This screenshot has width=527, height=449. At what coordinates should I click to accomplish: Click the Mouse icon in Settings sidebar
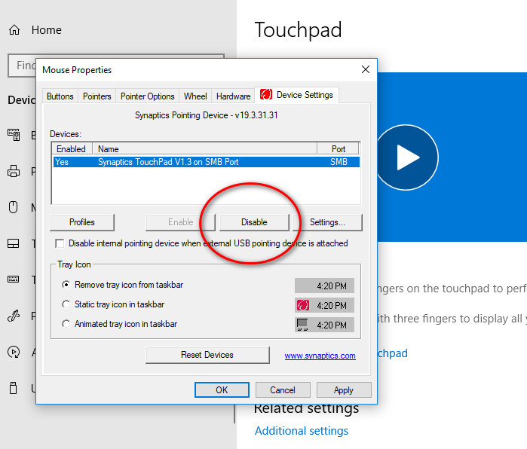(14, 207)
